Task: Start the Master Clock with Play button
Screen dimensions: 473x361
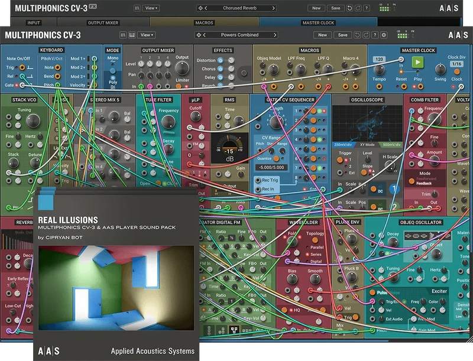Action: 417,63
